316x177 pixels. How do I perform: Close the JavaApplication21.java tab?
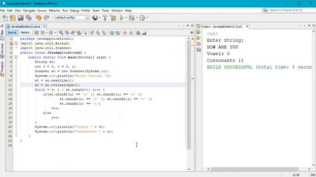tap(44, 26)
